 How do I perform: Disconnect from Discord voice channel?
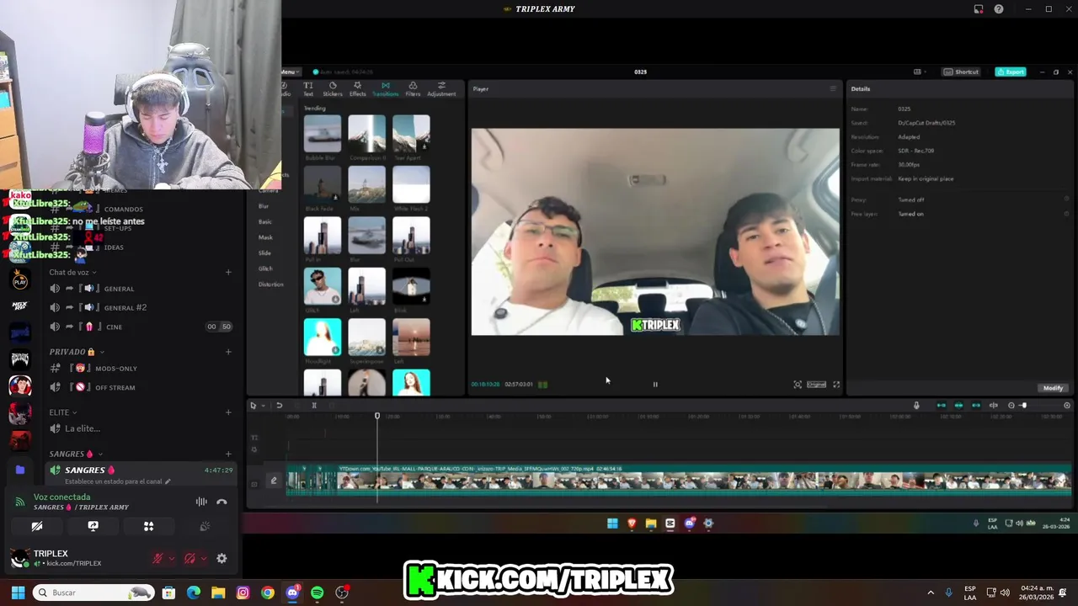tap(221, 502)
